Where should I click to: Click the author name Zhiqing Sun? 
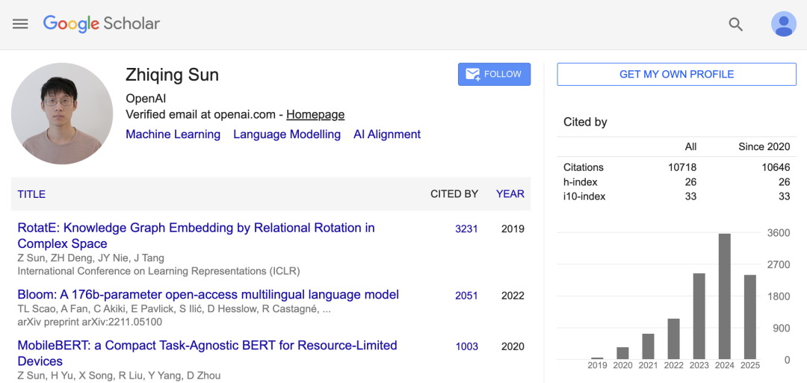coord(173,75)
